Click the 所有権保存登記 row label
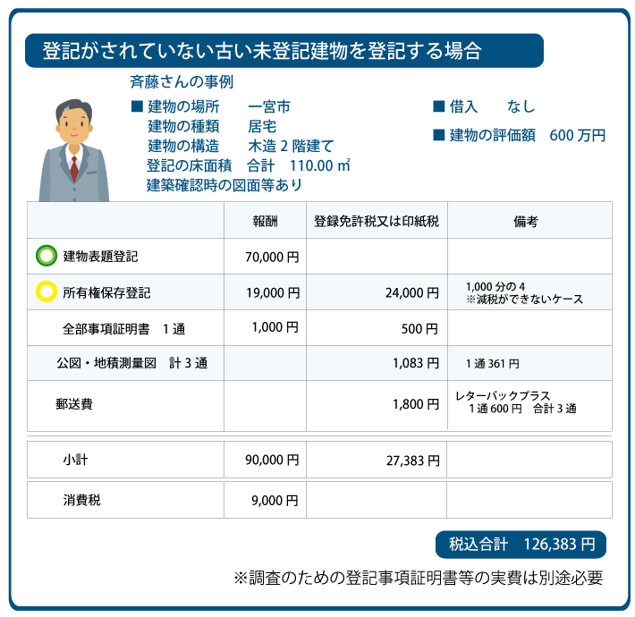The image size is (635, 617). tap(106, 292)
